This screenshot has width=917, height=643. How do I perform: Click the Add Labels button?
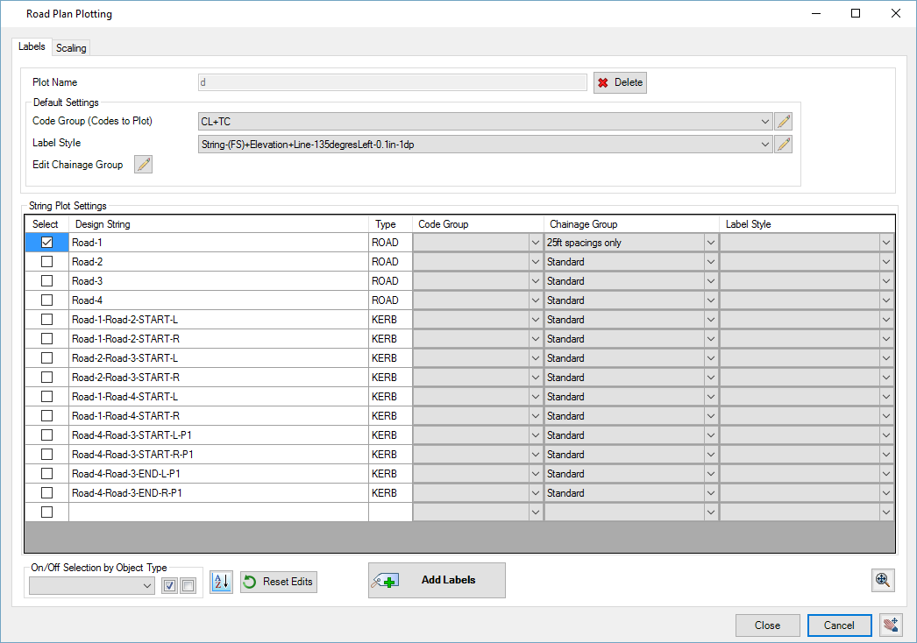point(437,580)
